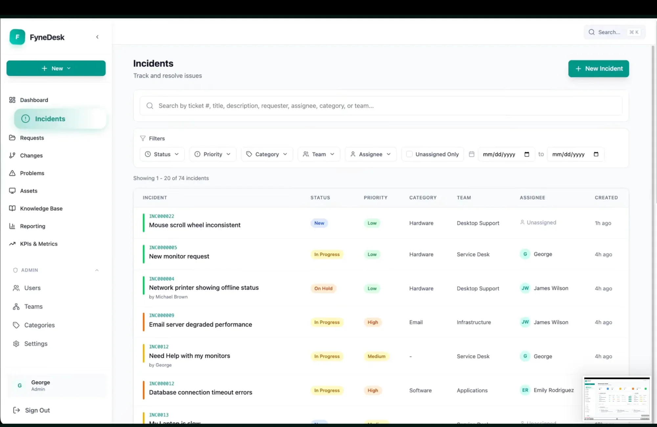Open the New dropdown button in the sidebar
The image size is (657, 427).
pos(56,68)
